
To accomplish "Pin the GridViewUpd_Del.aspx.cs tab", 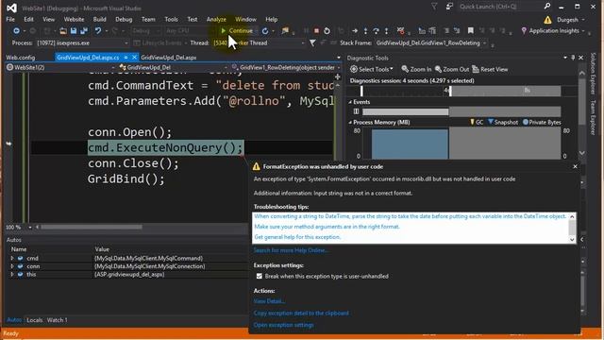I will click(x=126, y=58).
